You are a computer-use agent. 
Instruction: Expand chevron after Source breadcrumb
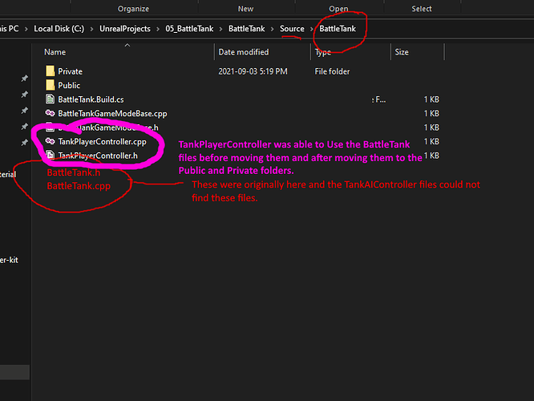point(312,29)
